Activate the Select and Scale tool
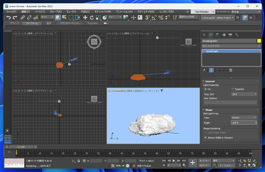This screenshot has width=265, height=172. point(98,18)
